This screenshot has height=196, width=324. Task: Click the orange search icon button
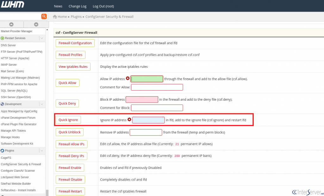point(44,16)
